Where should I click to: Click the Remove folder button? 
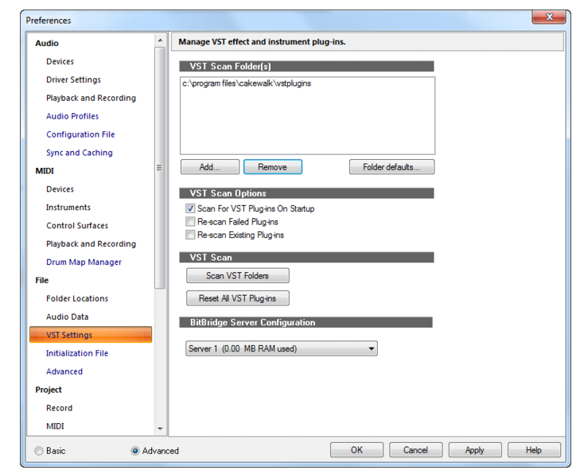click(273, 167)
